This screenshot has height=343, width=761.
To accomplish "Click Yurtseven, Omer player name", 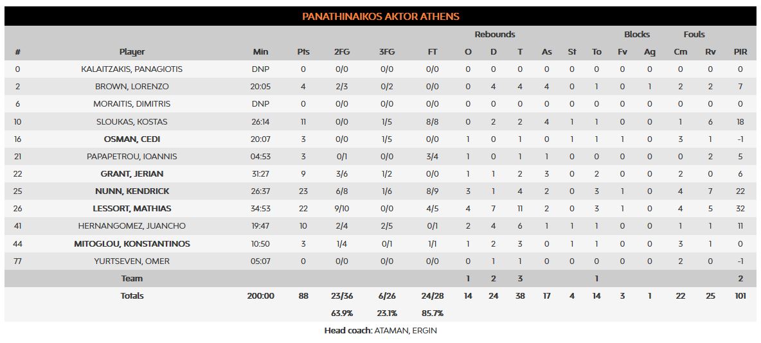I will tap(132, 261).
